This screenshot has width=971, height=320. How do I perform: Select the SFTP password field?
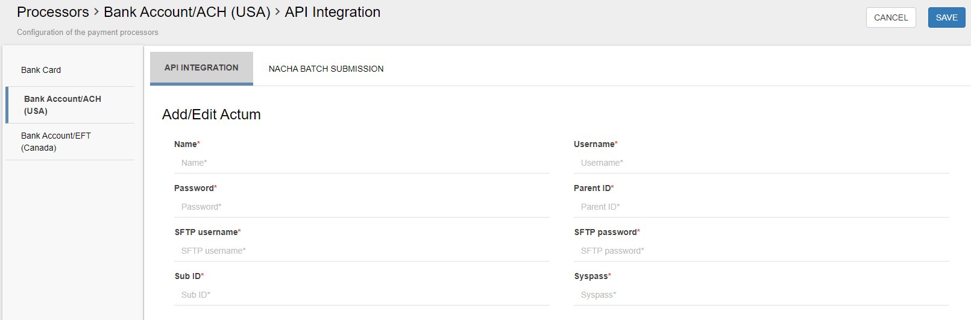tap(761, 251)
